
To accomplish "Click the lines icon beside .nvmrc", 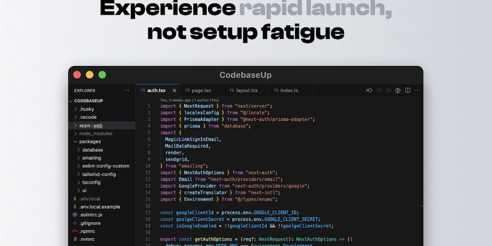I will (x=75, y=239).
